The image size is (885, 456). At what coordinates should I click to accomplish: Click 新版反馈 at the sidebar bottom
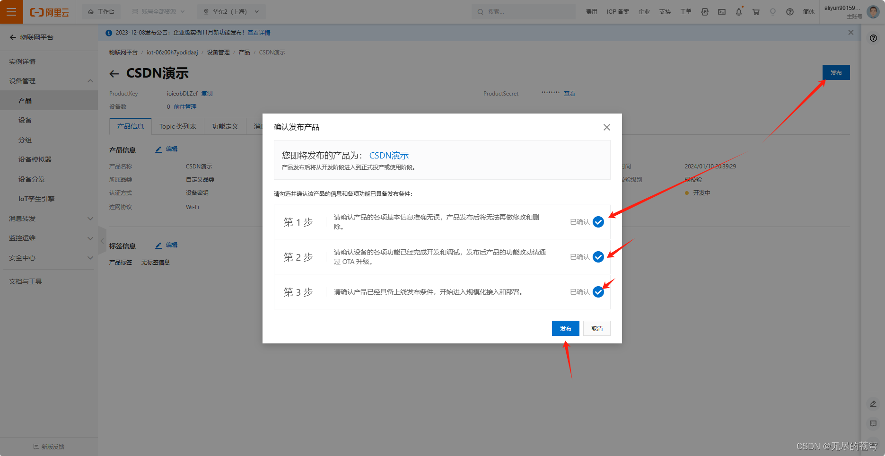(49, 447)
